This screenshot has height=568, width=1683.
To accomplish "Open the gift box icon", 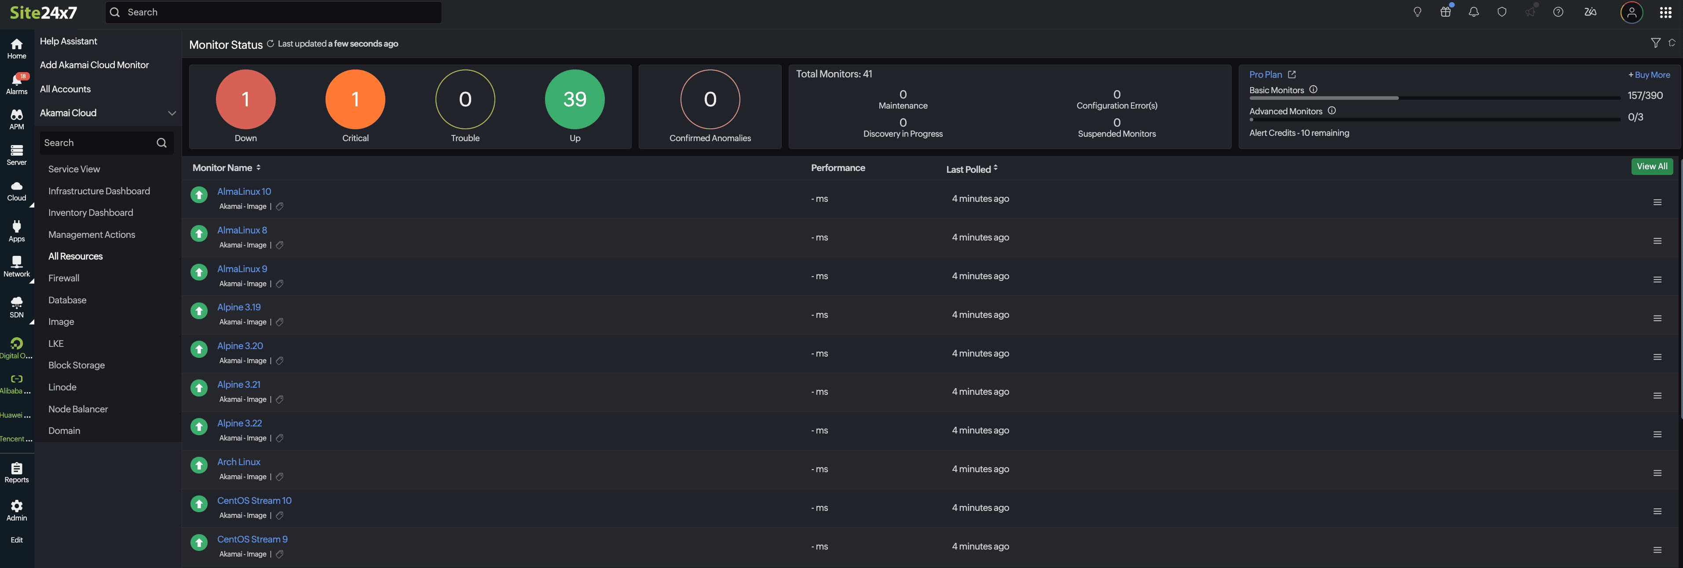I will coord(1445,12).
